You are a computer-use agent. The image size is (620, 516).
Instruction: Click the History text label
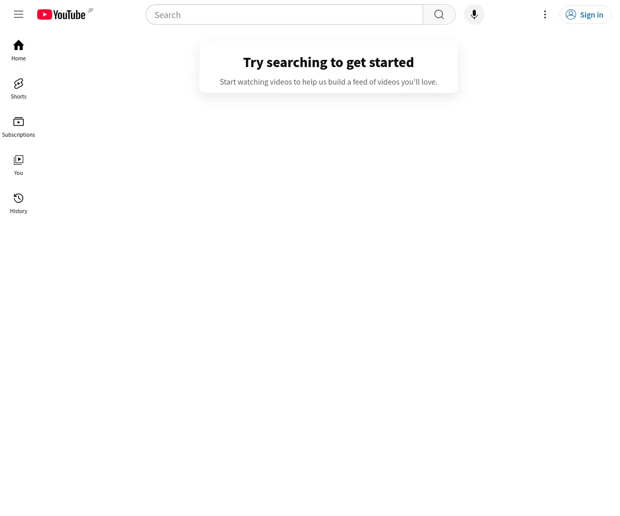[x=19, y=211]
